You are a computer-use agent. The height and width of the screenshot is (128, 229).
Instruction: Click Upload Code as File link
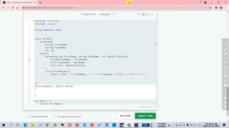(38, 117)
